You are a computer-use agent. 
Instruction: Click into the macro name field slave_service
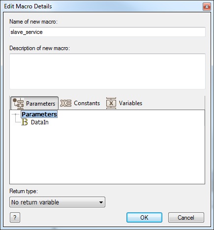coord(107,32)
